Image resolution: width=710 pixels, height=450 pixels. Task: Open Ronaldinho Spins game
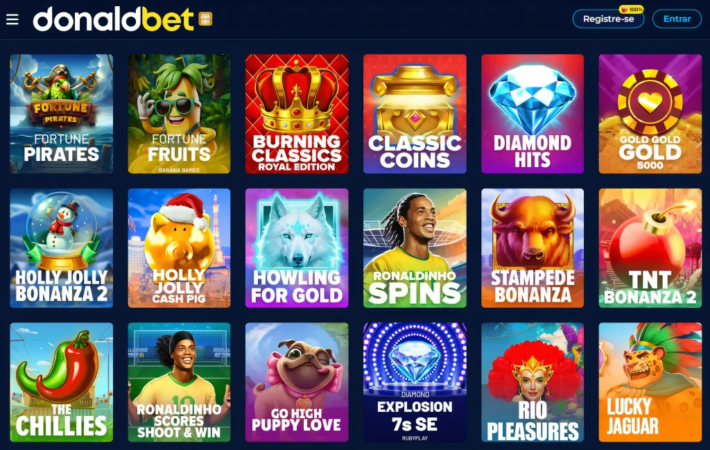coord(415,248)
